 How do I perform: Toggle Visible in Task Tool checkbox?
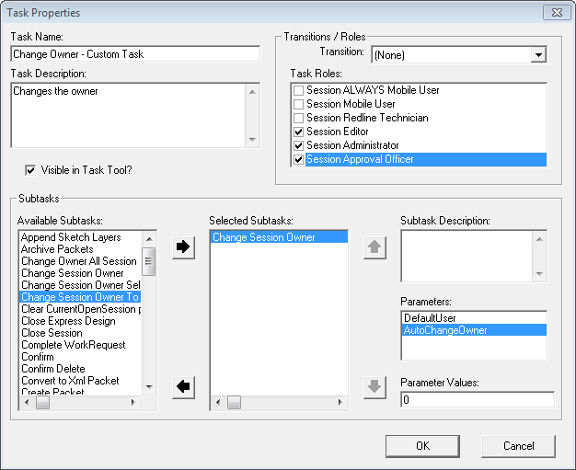(30, 170)
